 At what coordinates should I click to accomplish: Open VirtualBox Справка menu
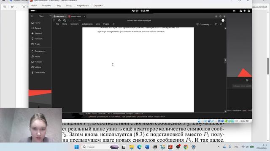pos(98,5)
